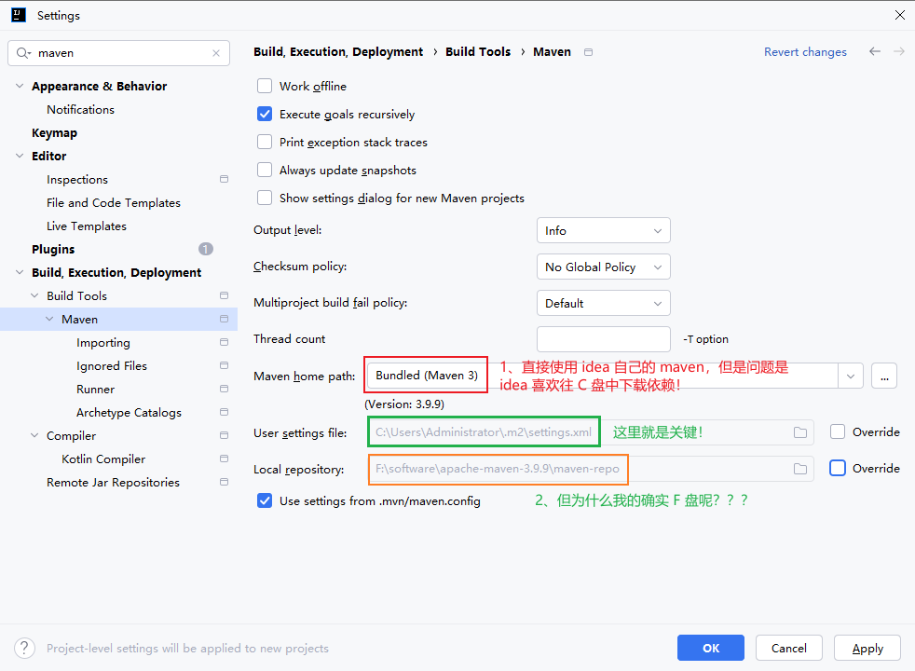915x671 pixels.
Task: Navigate forward with the right arrow
Action: [898, 51]
